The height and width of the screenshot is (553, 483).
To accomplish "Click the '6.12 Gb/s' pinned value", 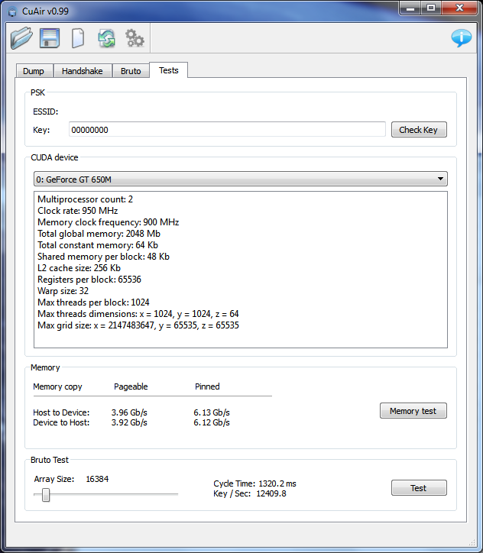I will (212, 422).
